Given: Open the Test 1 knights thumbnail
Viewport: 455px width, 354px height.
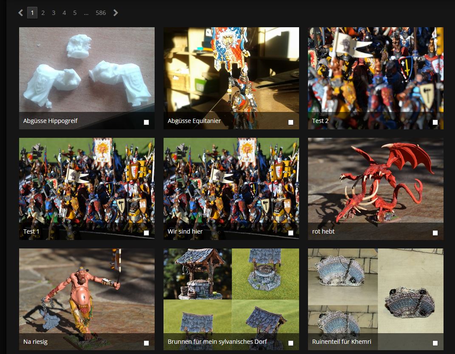Looking at the screenshot, I should (x=87, y=181).
